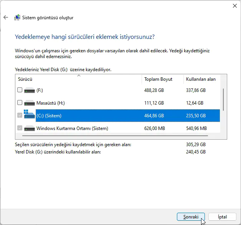241x225 pixels.
Task: Click the 'Sistem görüntüsü oluştur' title text
Action: 48,18
